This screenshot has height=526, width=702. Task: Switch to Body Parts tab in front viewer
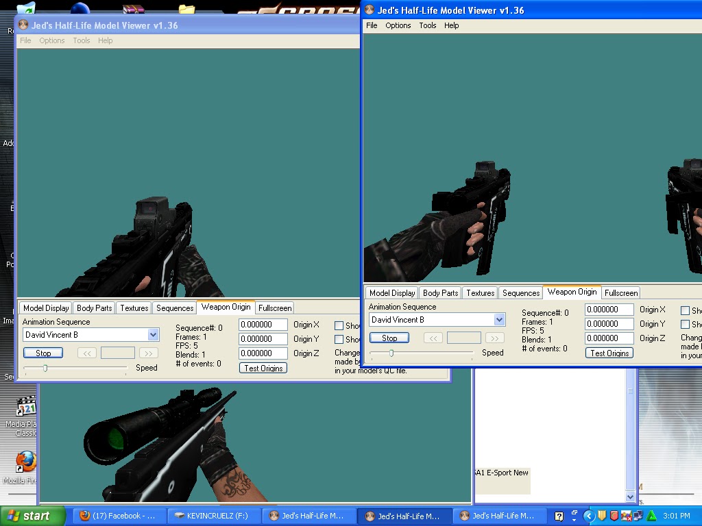441,293
